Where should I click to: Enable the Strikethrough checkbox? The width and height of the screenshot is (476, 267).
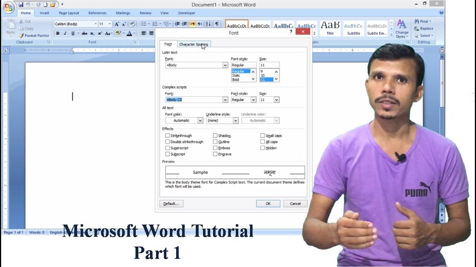click(167, 136)
